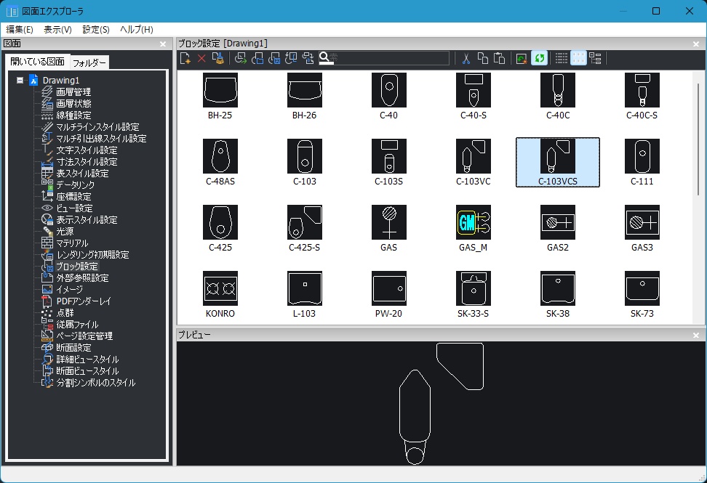Select the C-103VC block thumbnail
Screen dimensions: 707x483
click(x=473, y=156)
